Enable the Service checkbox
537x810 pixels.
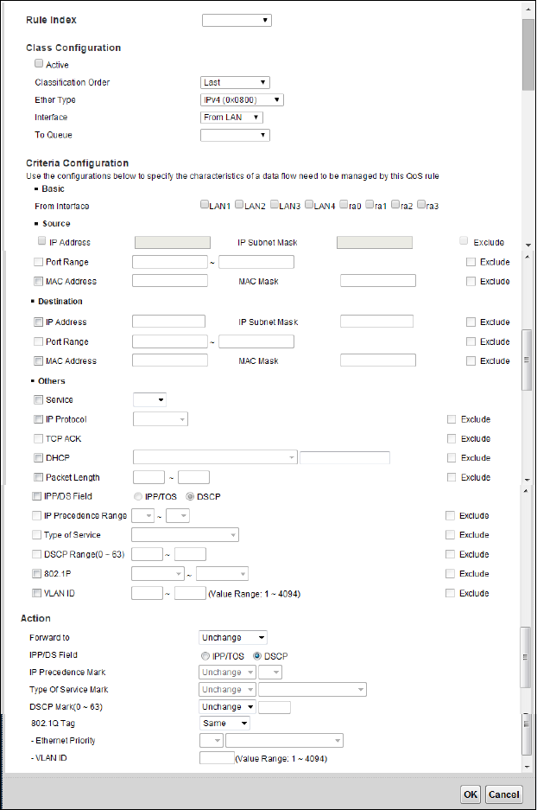[38, 400]
